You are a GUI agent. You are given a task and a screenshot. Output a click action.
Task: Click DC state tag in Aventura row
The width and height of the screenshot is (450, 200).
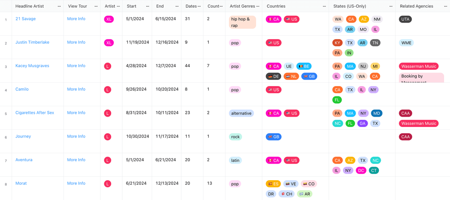click(361, 170)
